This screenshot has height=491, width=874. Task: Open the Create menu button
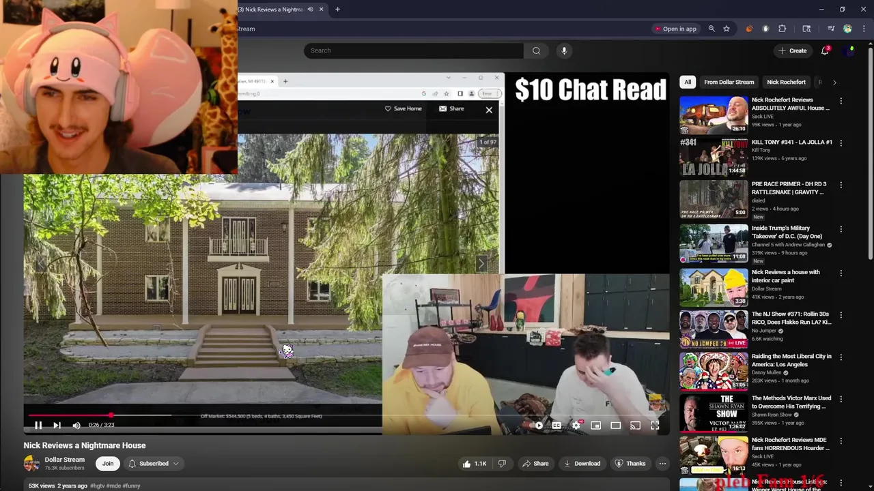pos(792,50)
